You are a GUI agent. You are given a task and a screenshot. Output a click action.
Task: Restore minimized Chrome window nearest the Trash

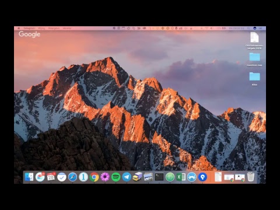[x=240, y=177]
